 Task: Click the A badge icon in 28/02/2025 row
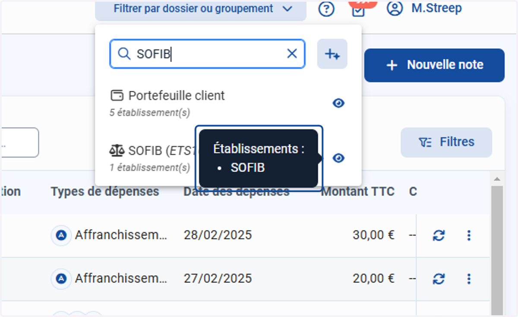61,236
